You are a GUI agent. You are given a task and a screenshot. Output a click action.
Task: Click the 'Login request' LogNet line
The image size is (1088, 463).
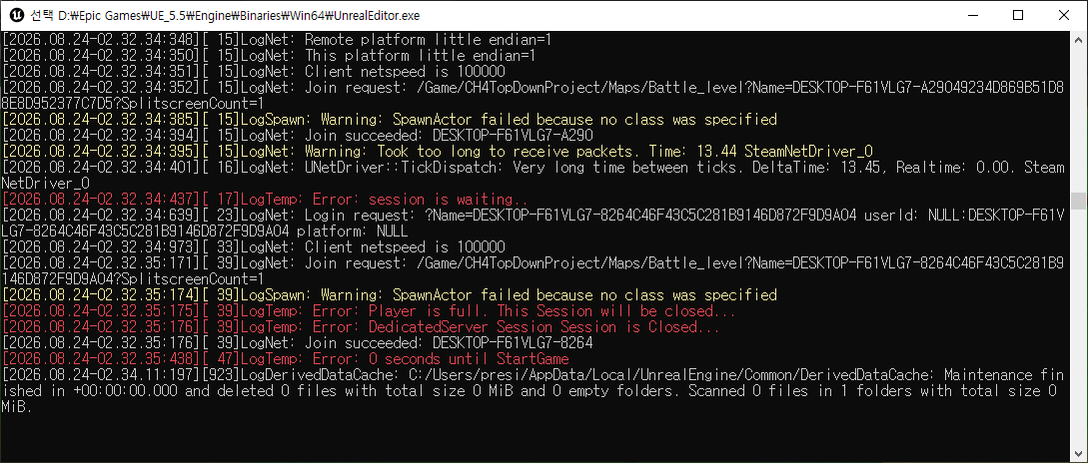click(x=533, y=223)
